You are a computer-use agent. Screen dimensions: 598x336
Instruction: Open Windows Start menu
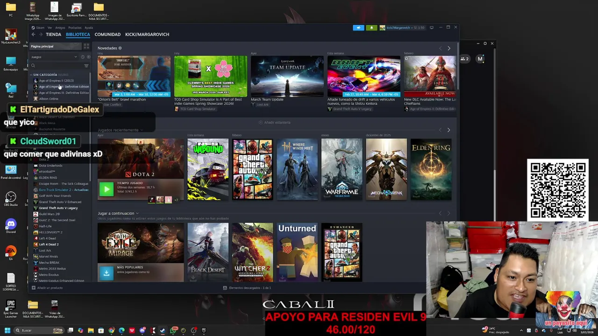7,330
